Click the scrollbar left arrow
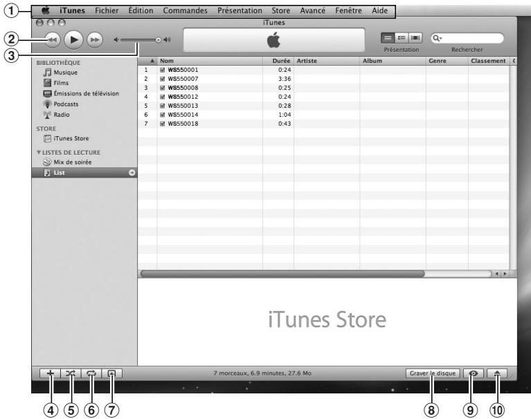The image size is (531, 419). tap(497, 274)
